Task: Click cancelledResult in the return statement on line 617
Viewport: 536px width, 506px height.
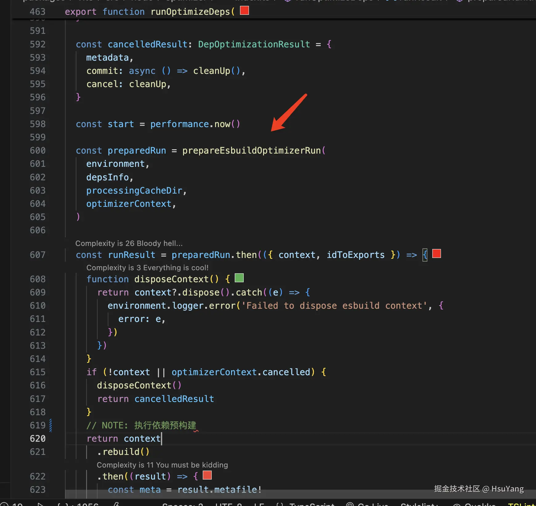Action: coord(174,399)
